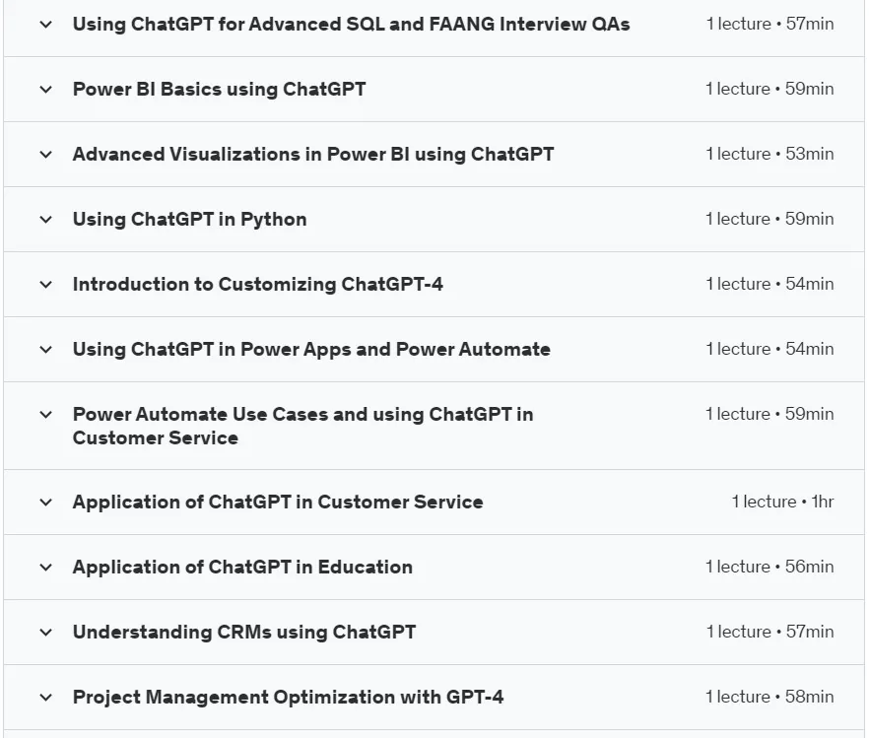Open the 'Using ChatGPT in Python' section title
The image size is (869, 738).
click(189, 220)
